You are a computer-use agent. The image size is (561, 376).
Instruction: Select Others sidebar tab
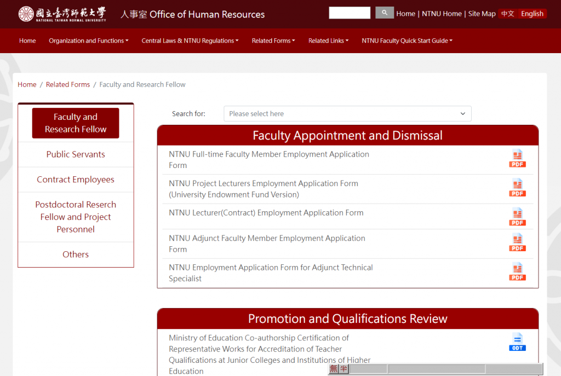pyautogui.click(x=76, y=254)
